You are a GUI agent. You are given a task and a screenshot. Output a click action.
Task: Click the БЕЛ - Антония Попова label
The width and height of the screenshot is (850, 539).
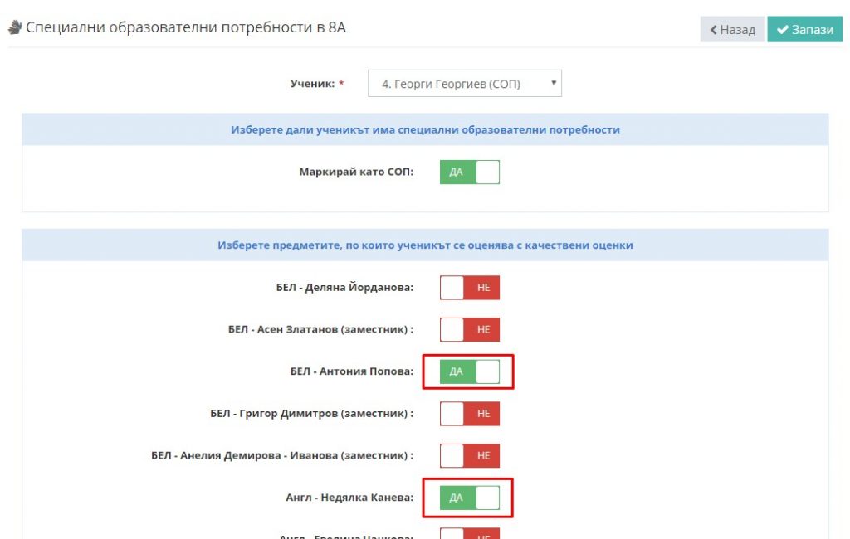(351, 371)
